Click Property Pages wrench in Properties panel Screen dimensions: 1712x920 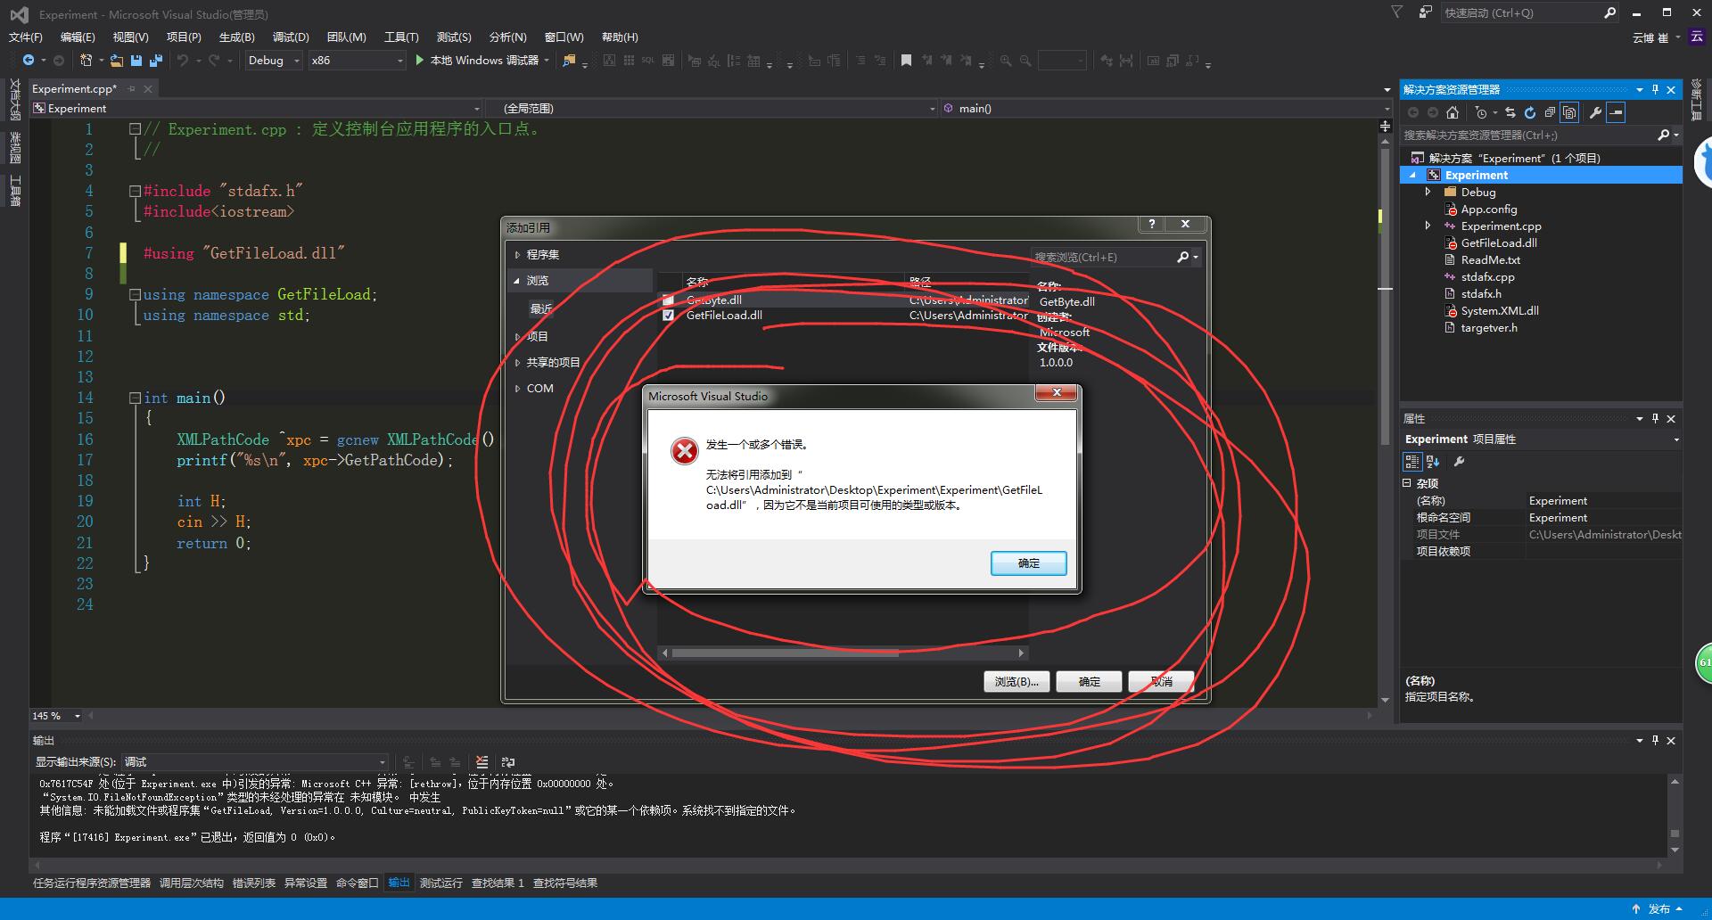(x=1460, y=462)
